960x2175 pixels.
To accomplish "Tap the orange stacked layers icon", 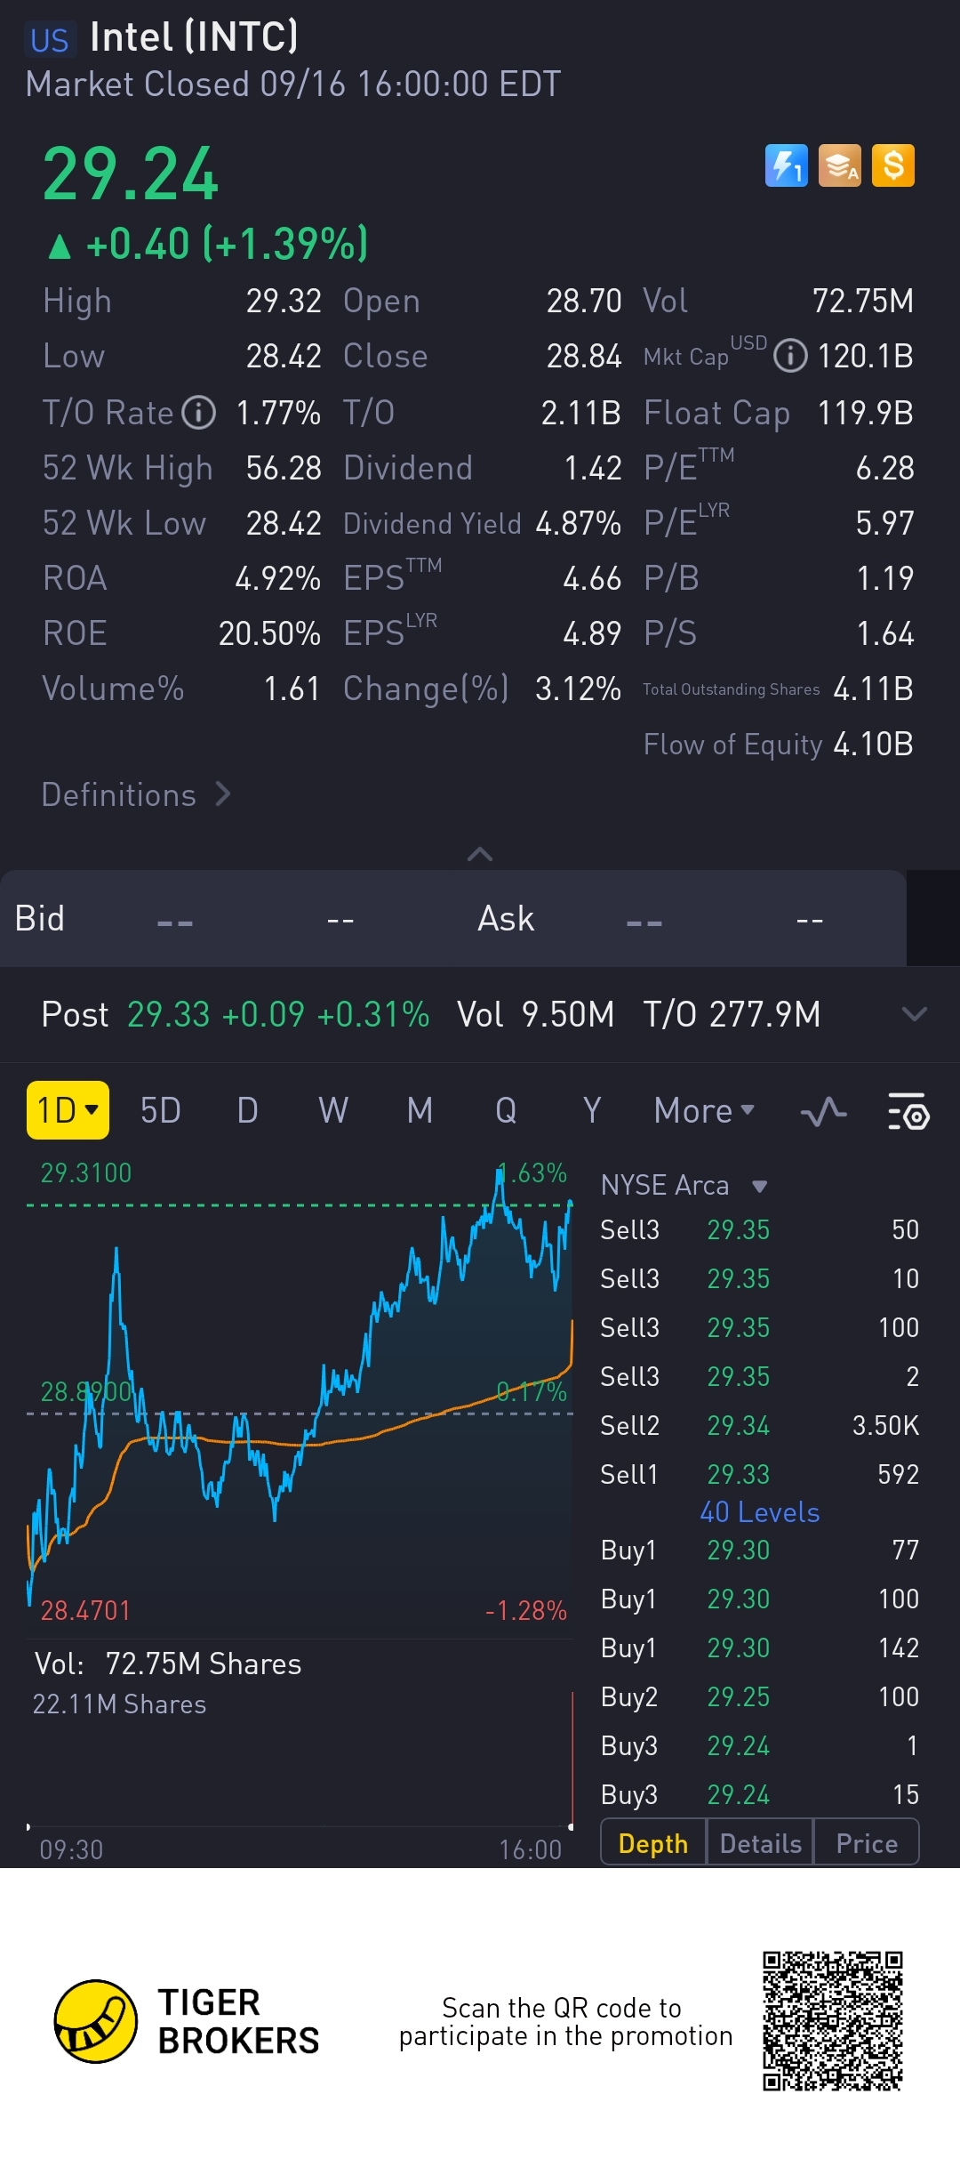I will click(840, 165).
